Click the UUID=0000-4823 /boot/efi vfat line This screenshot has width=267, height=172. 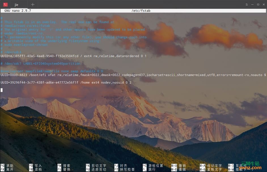133,75
